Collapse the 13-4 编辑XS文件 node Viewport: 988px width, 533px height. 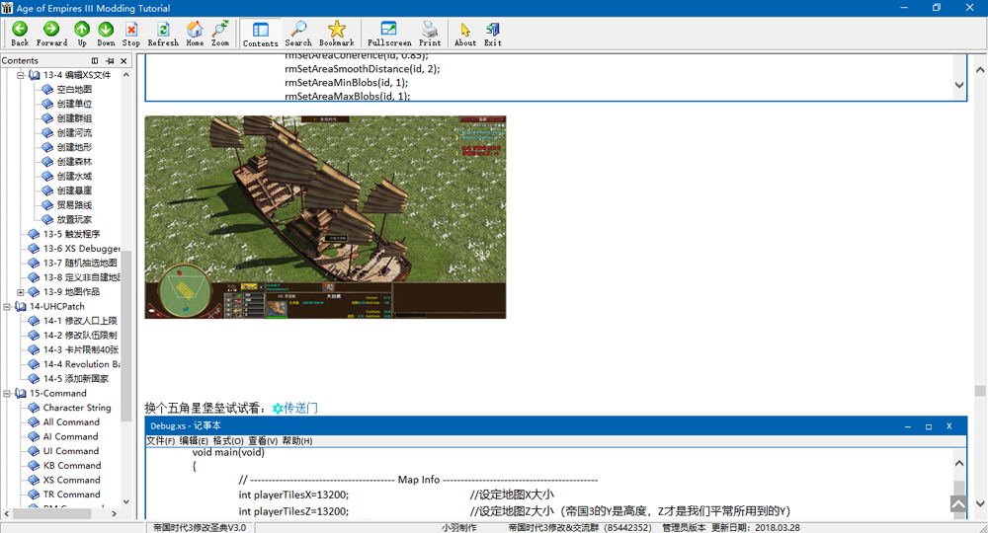[x=20, y=75]
